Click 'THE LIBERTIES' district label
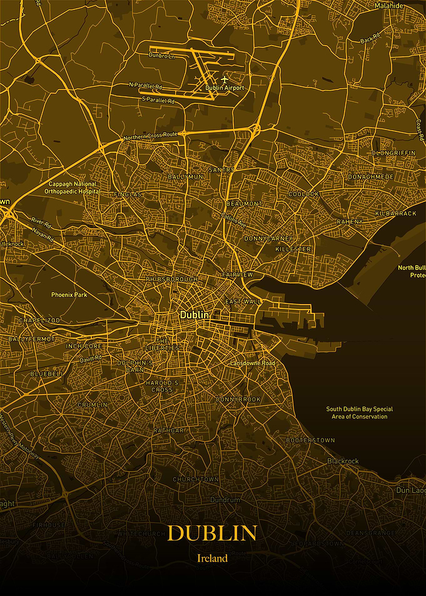Screen dimensions: 426x596 pyautogui.click(x=162, y=345)
